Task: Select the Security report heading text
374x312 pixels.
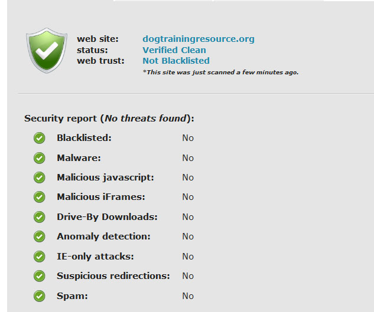Action: click(109, 119)
